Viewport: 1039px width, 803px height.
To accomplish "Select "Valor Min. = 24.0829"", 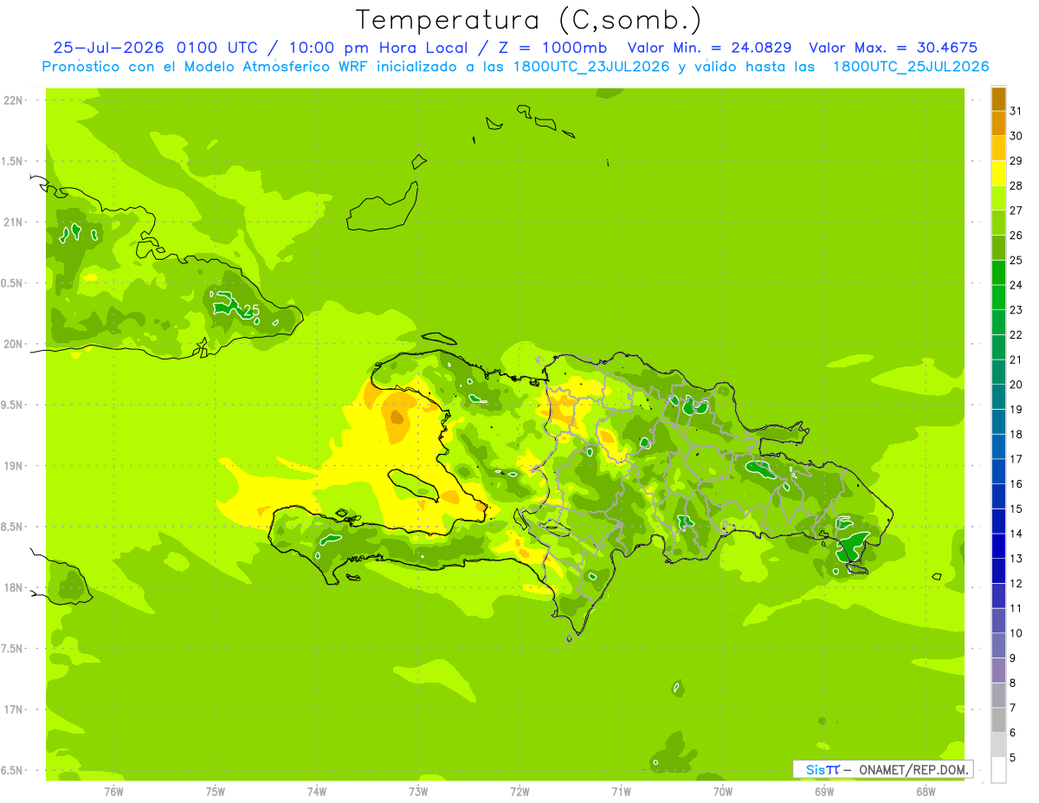I will pyautogui.click(x=710, y=48).
